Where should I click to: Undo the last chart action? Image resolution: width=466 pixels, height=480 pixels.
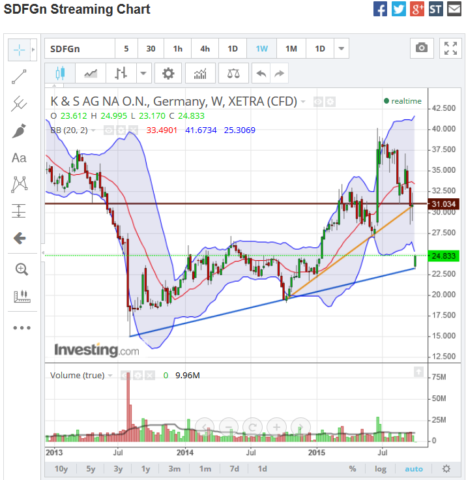tap(261, 73)
